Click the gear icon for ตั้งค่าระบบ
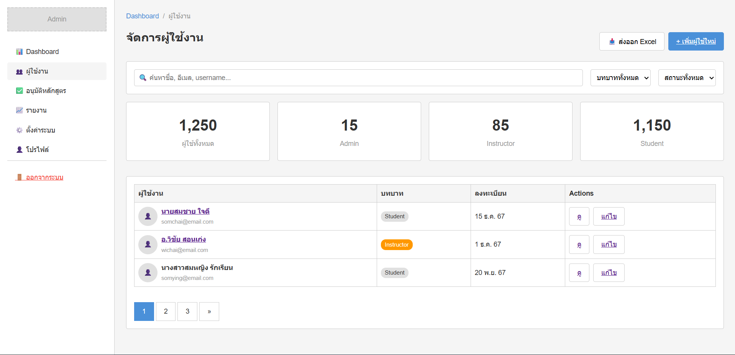The height and width of the screenshot is (355, 735). click(19, 130)
